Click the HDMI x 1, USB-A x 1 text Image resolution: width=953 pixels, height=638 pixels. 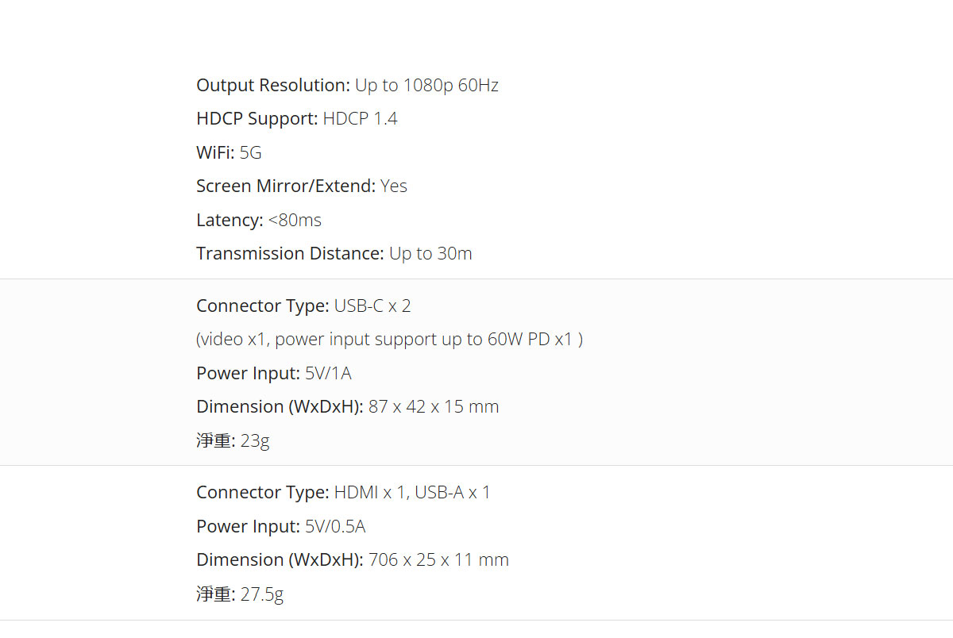412,492
